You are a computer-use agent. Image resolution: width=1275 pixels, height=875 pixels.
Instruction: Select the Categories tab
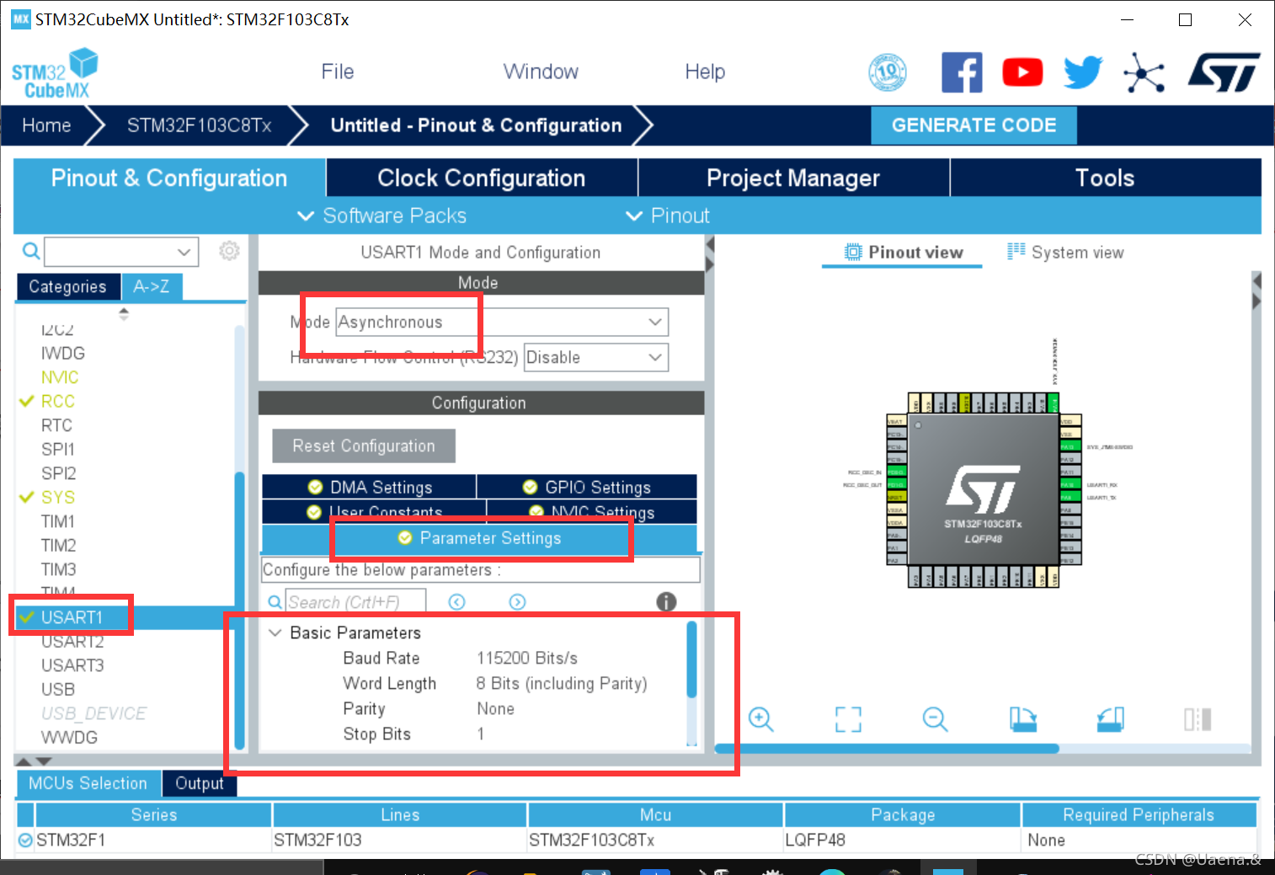[x=68, y=286]
